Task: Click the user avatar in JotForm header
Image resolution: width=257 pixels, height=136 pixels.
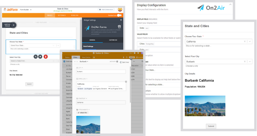Action: 120,10
